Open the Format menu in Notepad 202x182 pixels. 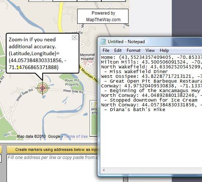(134, 50)
